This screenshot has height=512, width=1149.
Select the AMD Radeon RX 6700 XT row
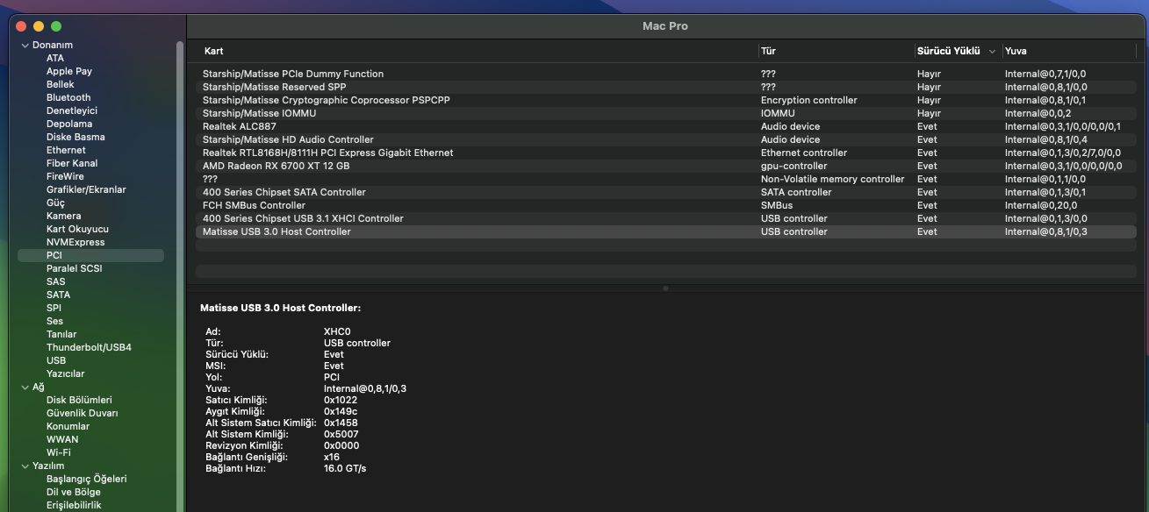tap(276, 166)
